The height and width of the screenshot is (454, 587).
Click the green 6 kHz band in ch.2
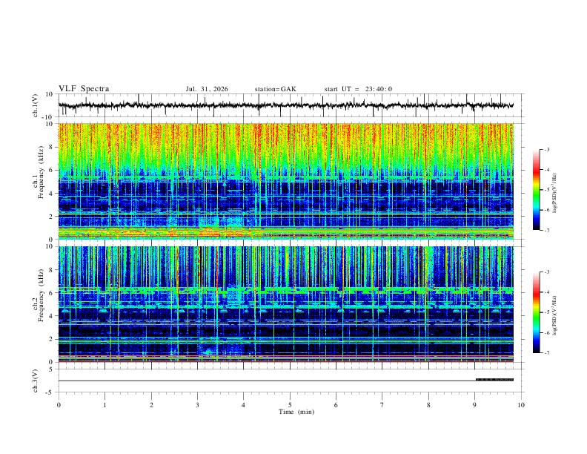pos(285,290)
